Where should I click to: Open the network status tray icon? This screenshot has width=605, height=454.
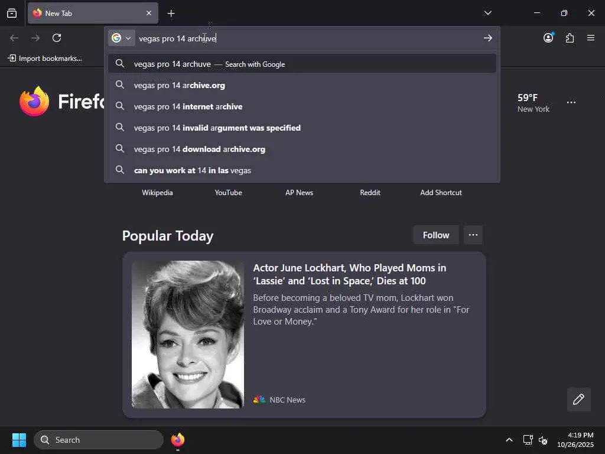pyautogui.click(x=528, y=440)
